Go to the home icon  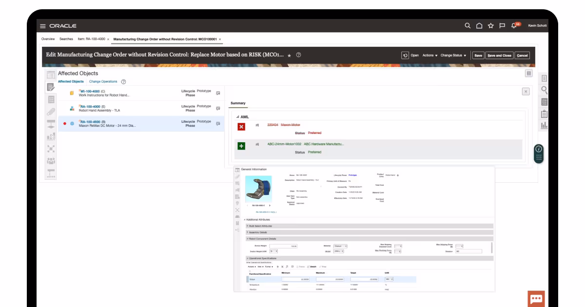click(479, 26)
